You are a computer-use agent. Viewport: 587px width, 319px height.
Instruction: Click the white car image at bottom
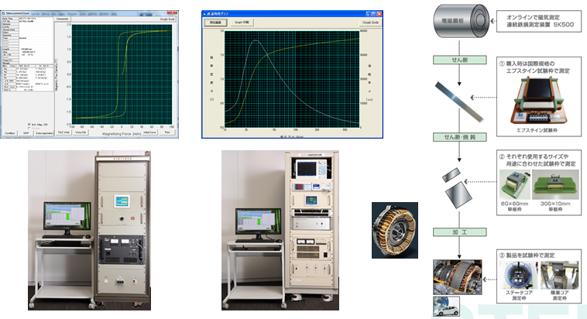(446, 307)
